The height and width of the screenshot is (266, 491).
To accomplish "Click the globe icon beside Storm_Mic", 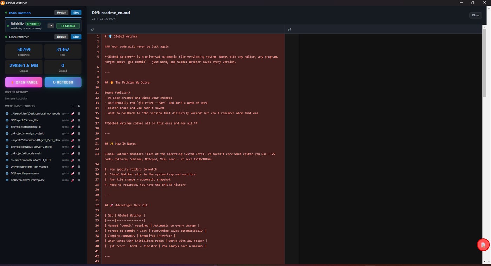I will coord(7,120).
